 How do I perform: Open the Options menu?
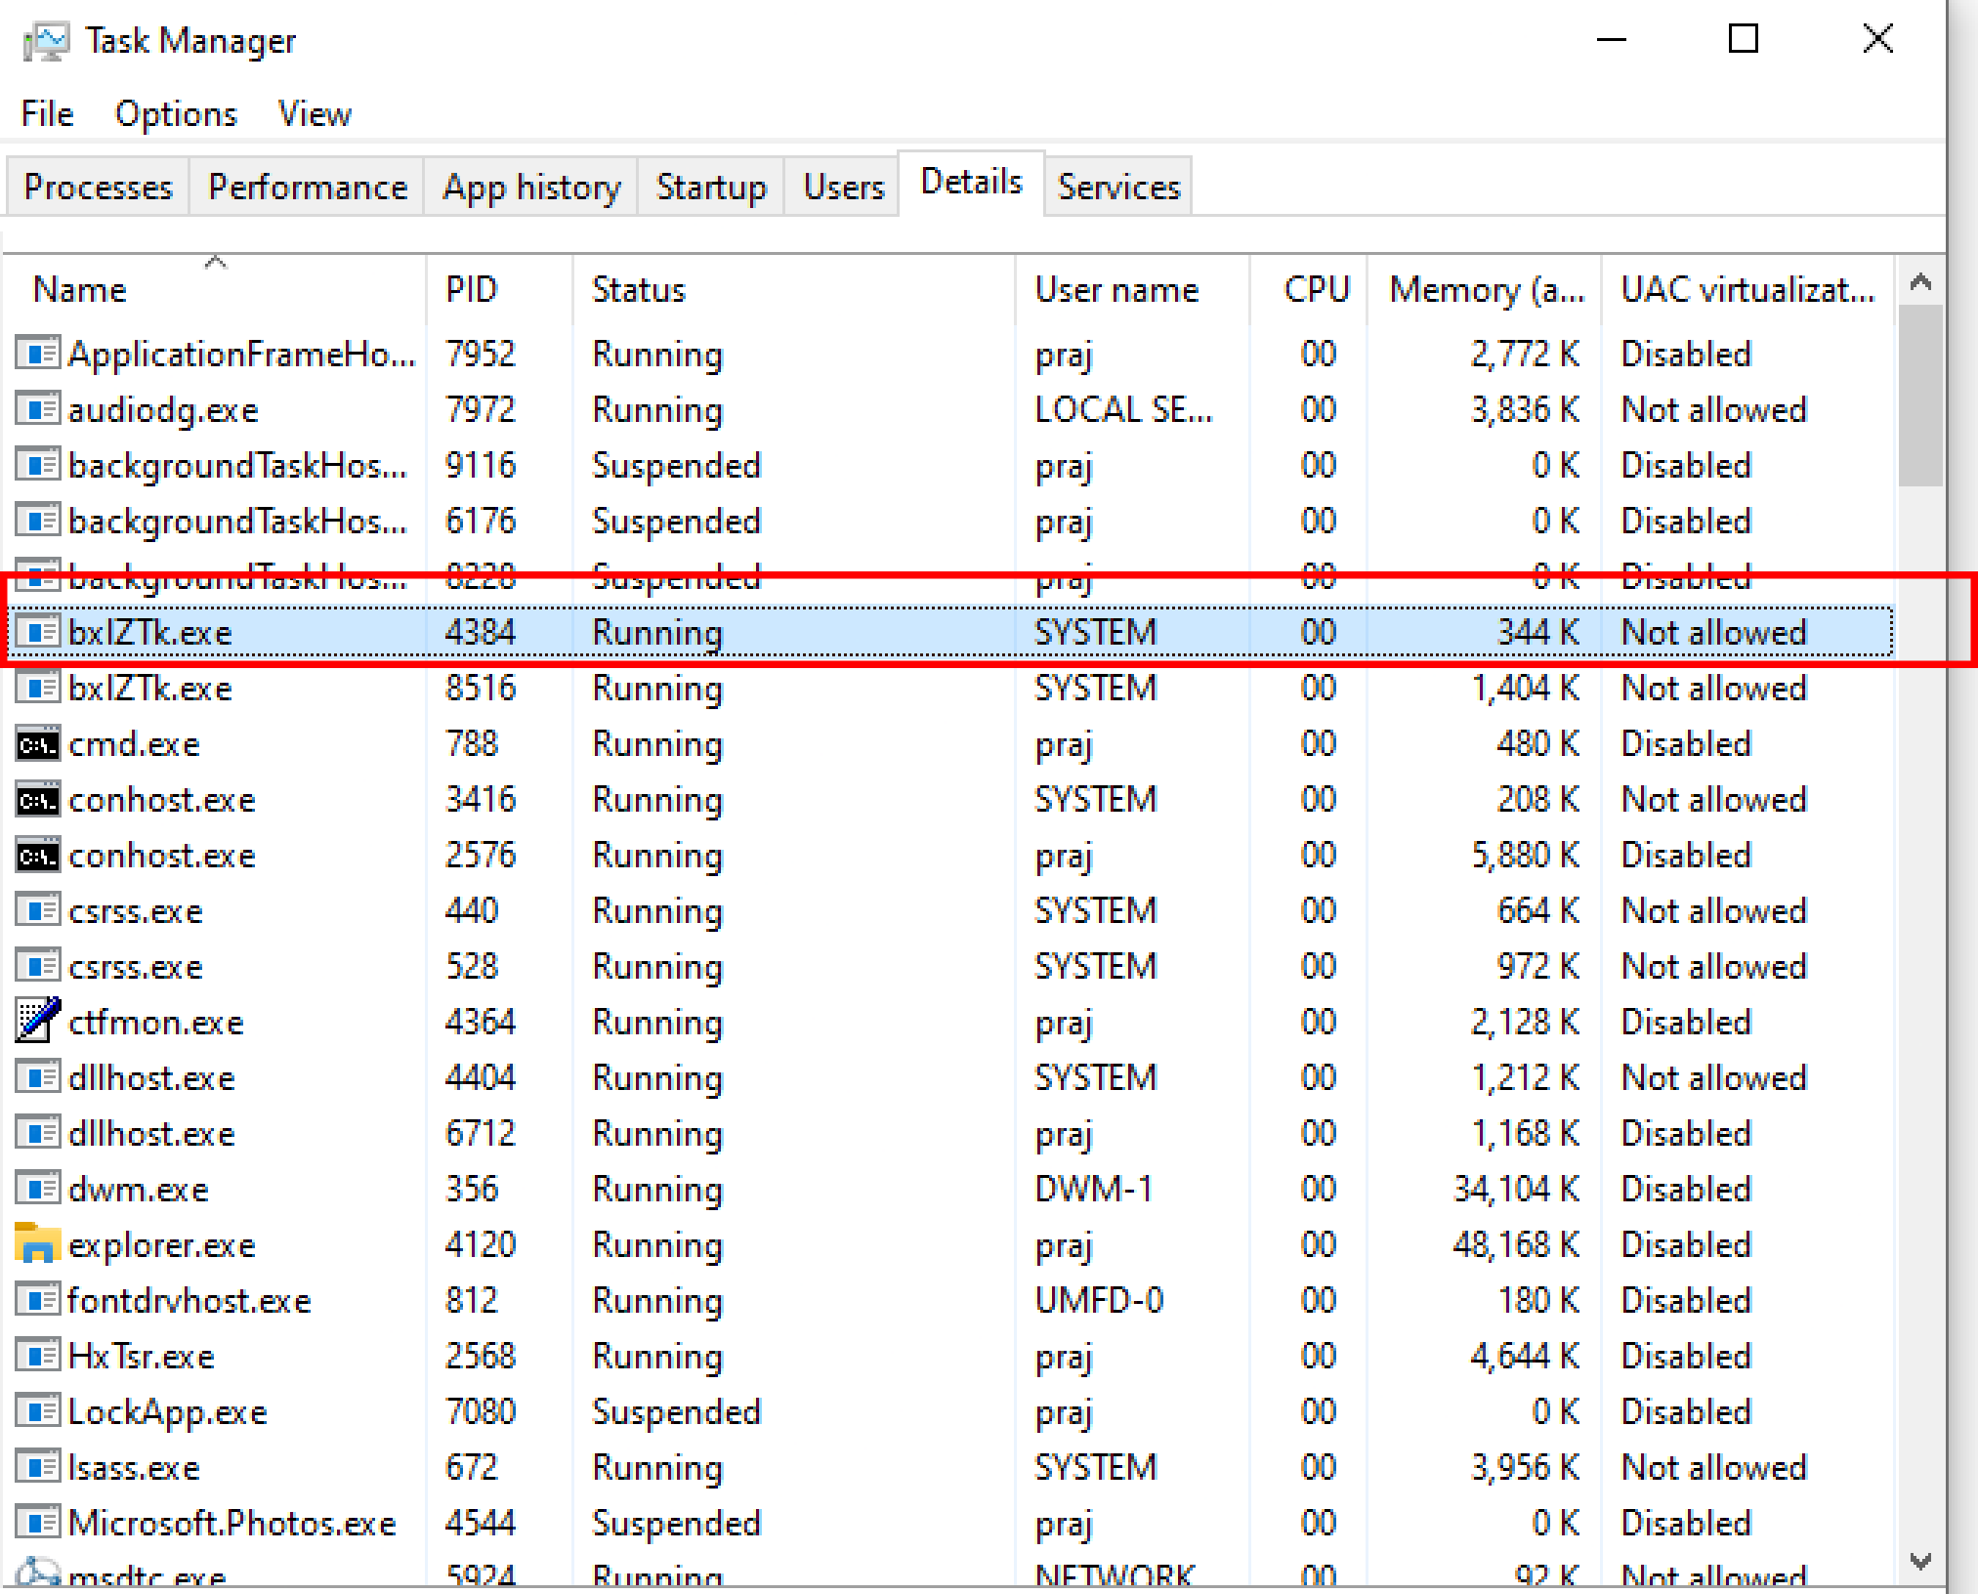point(176,114)
